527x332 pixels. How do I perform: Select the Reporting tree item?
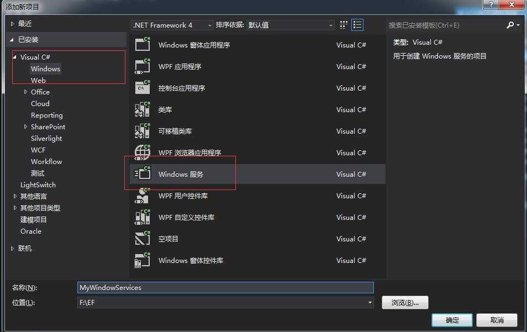[x=47, y=115]
